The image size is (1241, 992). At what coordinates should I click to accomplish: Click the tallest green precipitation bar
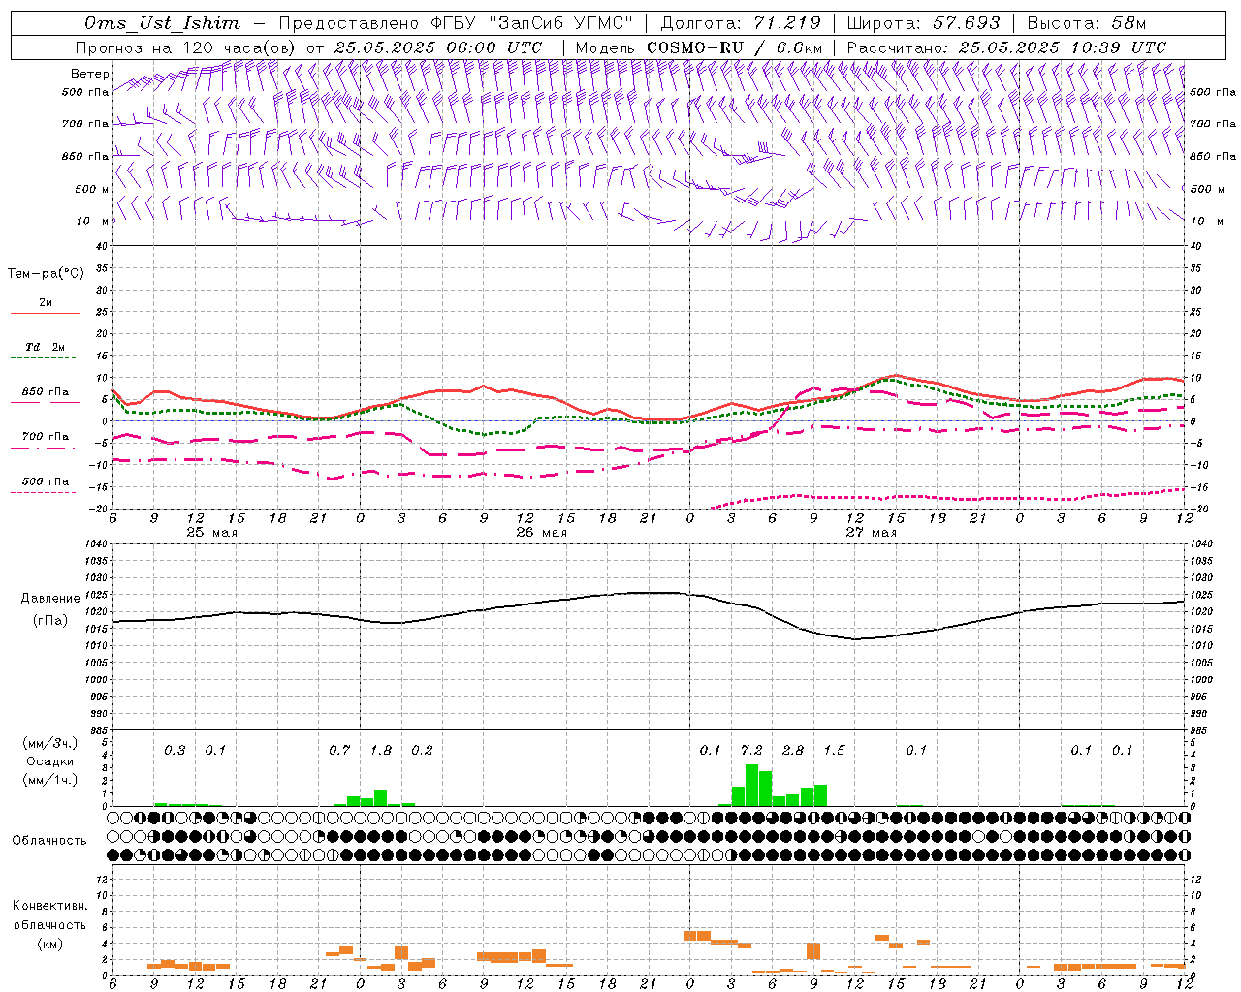(x=751, y=785)
